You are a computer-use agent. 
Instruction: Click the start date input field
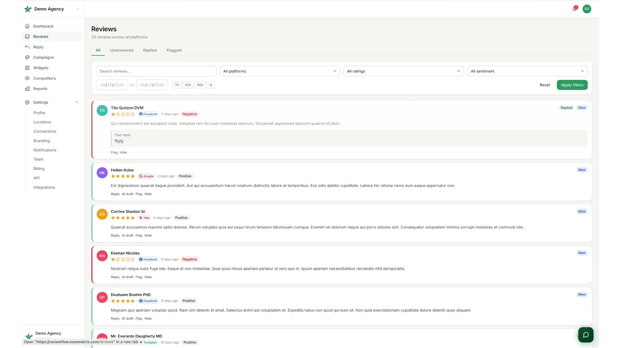(112, 85)
